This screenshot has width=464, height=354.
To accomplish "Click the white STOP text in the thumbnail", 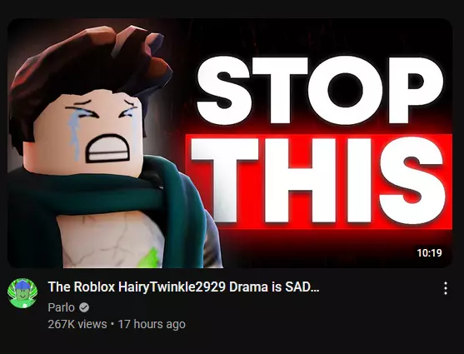I will pyautogui.click(x=320, y=90).
